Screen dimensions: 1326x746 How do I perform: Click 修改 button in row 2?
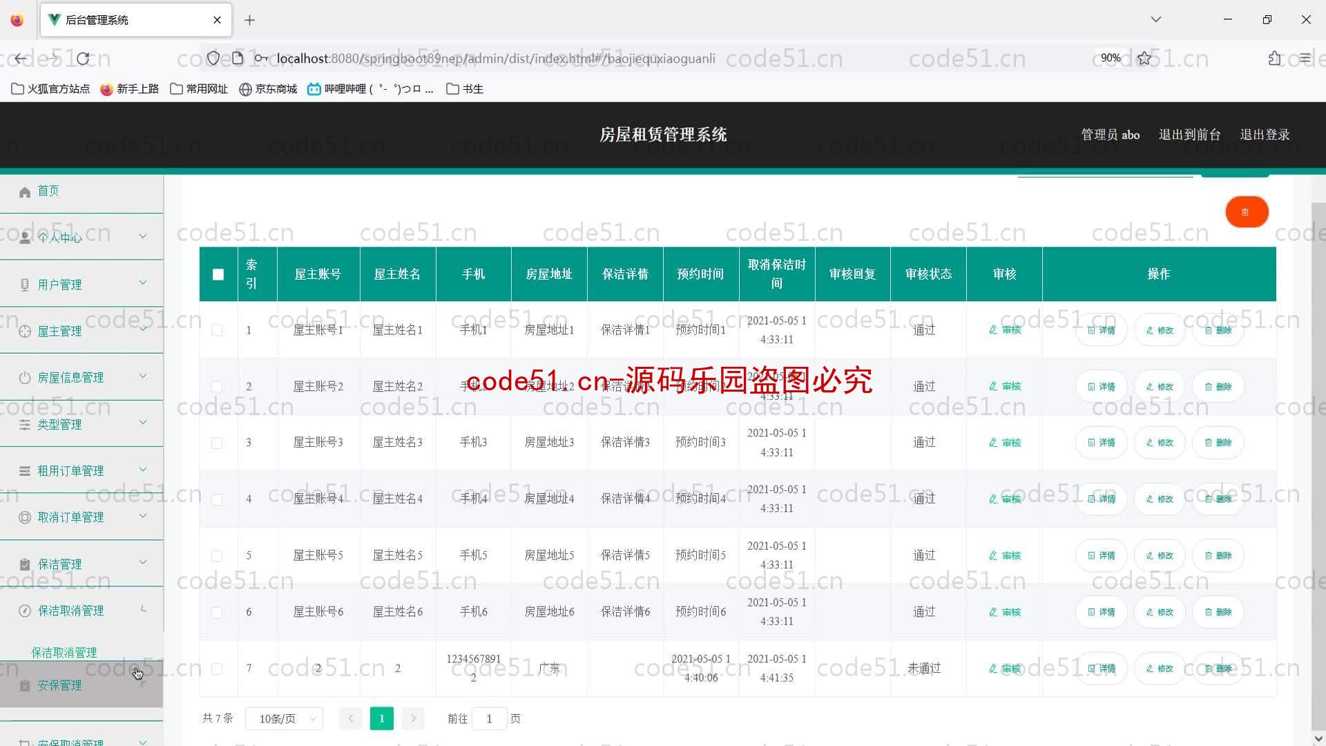(1160, 387)
